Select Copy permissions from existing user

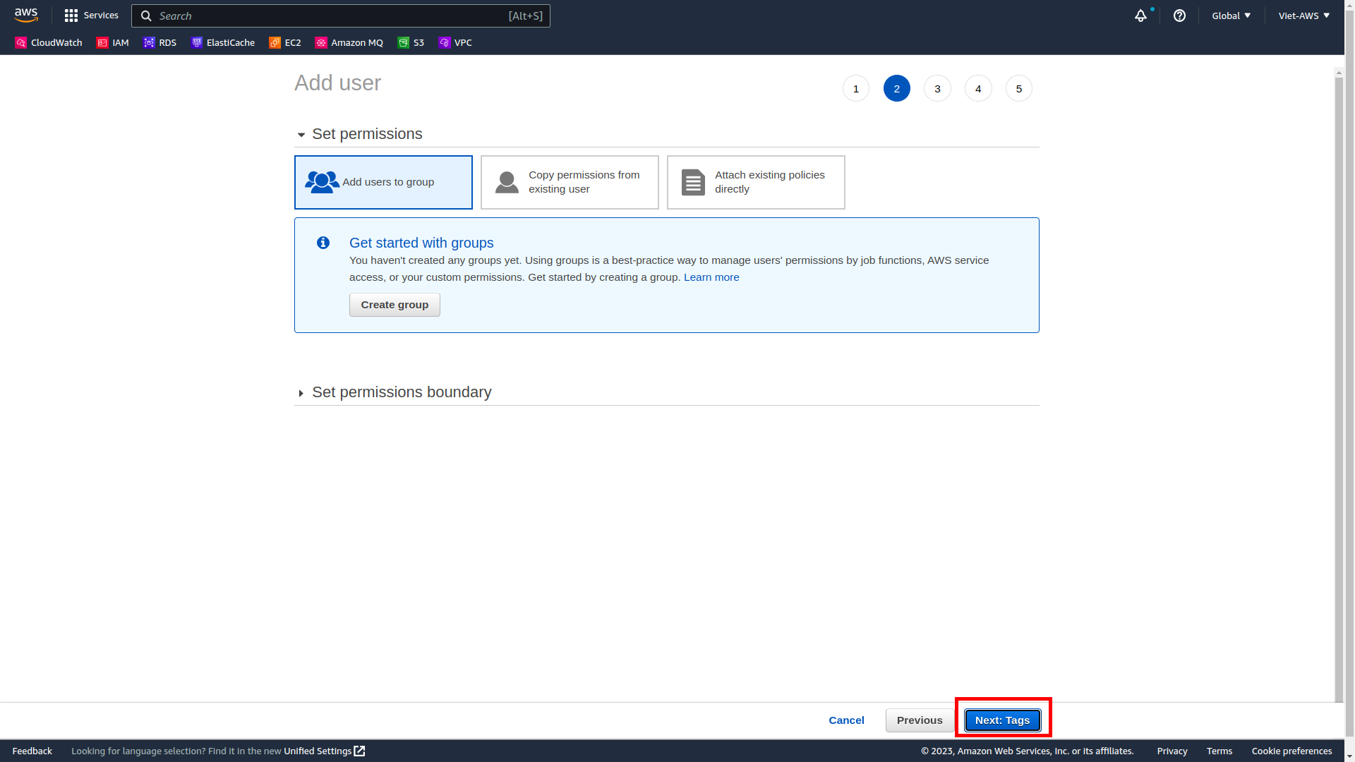pos(570,182)
